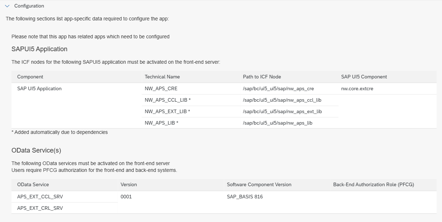The height and width of the screenshot is (222, 442).
Task: Select path /sap/bc/ui5_ui5/sap/nw_aps_cre
Action: pyautogui.click(x=278, y=88)
